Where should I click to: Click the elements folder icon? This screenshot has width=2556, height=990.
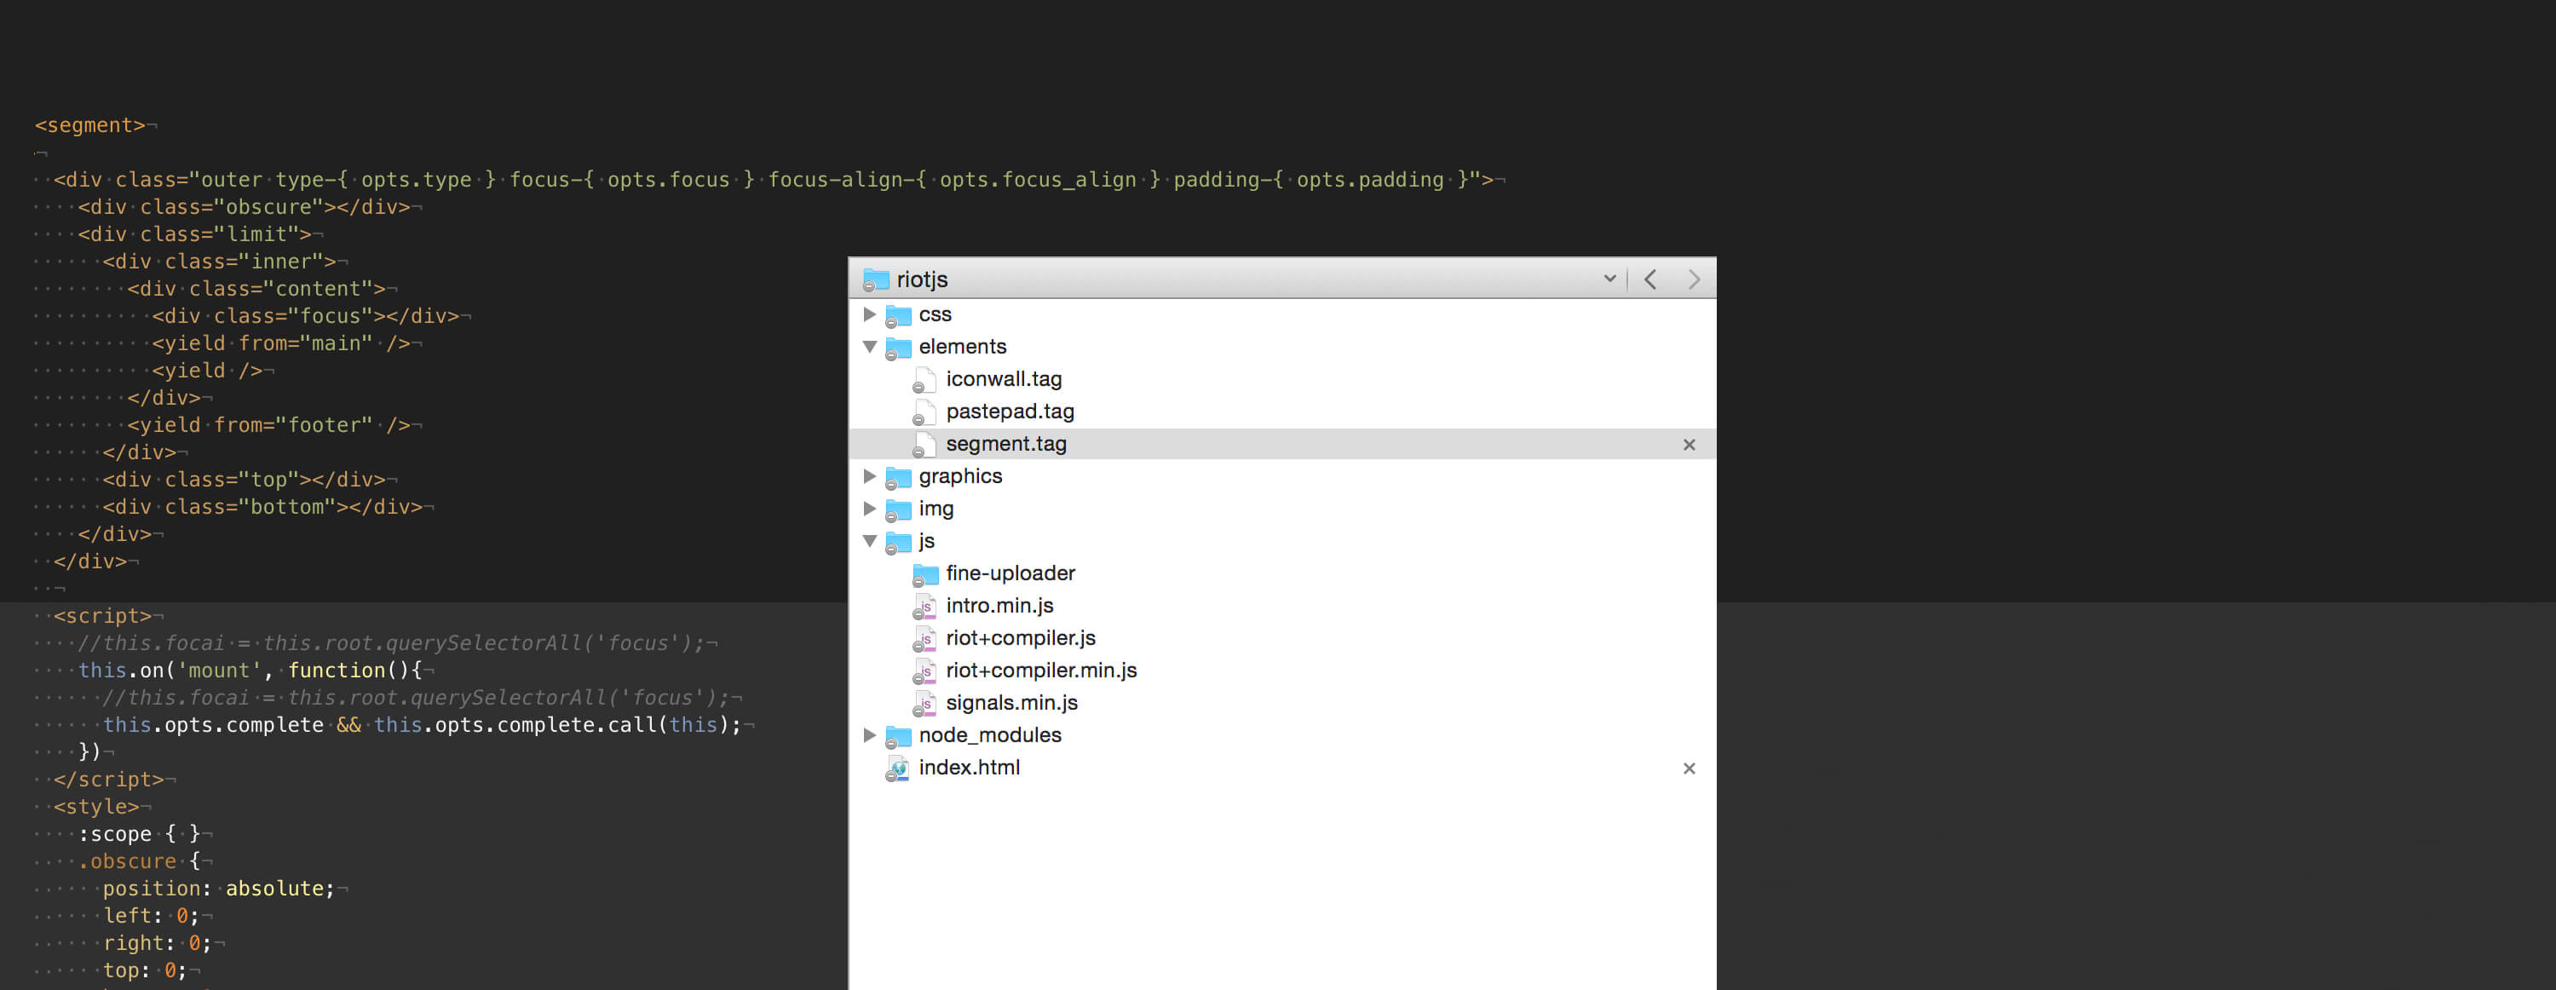(898, 348)
